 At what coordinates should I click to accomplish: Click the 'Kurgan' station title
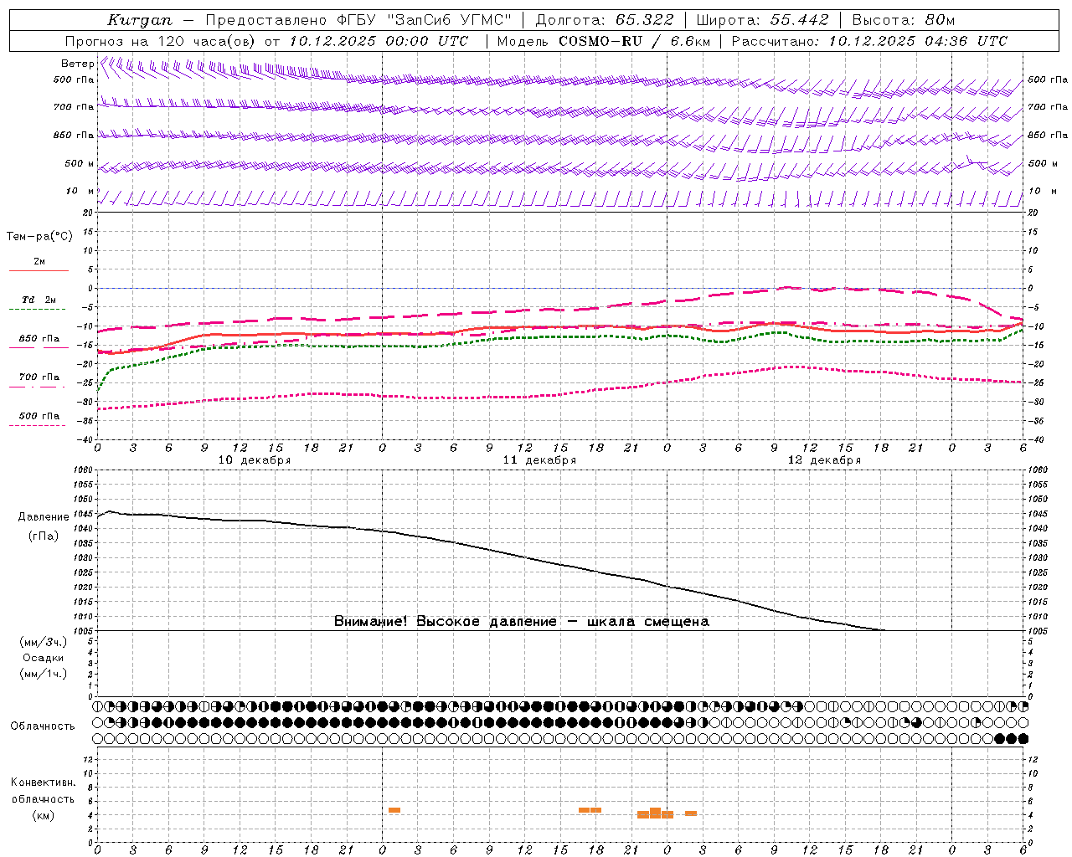click(140, 20)
